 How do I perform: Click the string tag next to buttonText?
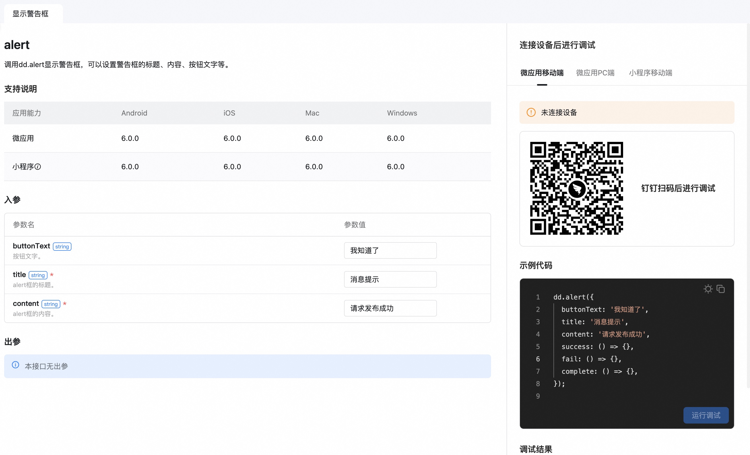pyautogui.click(x=62, y=247)
